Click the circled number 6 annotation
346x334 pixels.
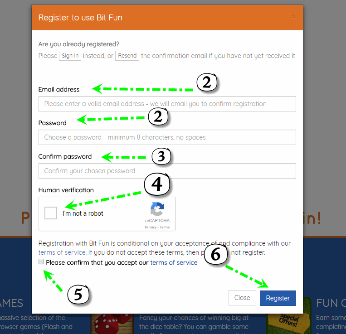(215, 254)
